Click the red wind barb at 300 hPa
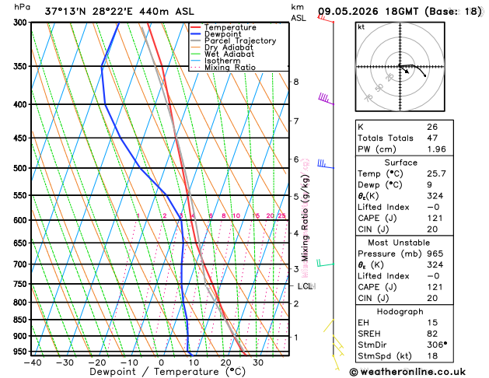The width and height of the screenshot is (489, 378). pyautogui.click(x=326, y=19)
